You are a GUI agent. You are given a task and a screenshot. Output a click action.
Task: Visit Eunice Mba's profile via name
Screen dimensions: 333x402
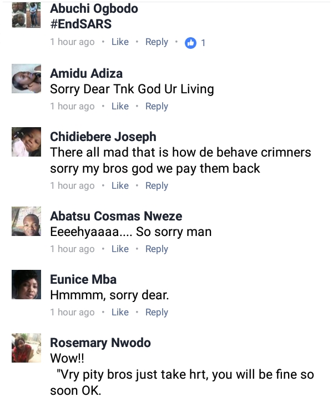(x=83, y=279)
